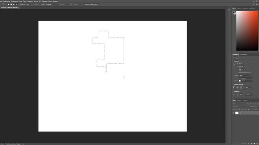Viewport: 259px width, 145px height.
Task: Click the lock guides icon in Guides section
Action: click(238, 95)
